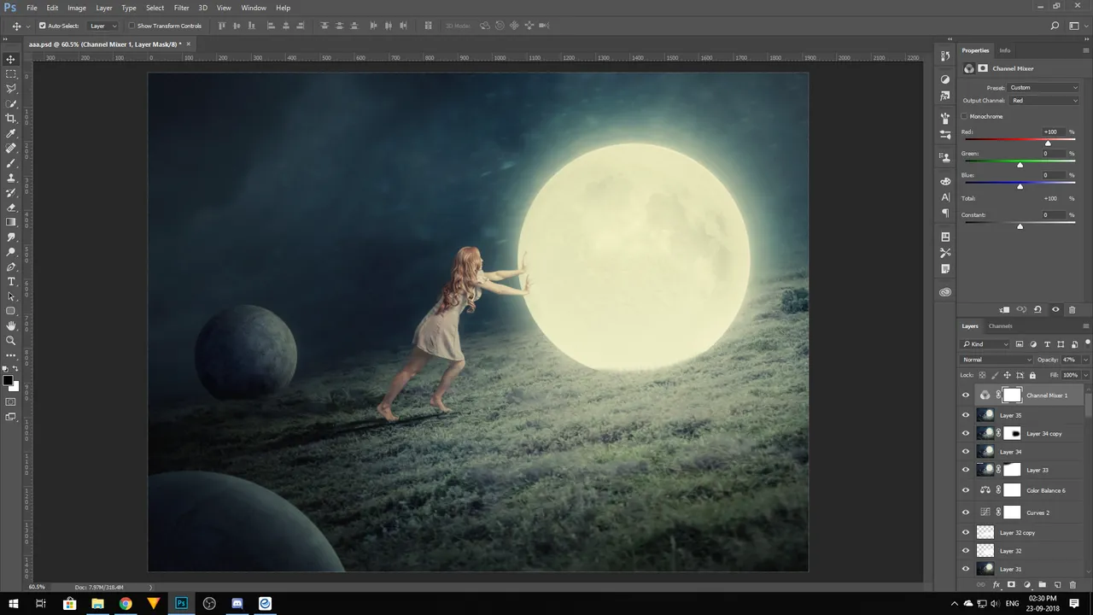Create a new group folder
Image resolution: width=1093 pixels, height=615 pixels.
(x=1042, y=585)
